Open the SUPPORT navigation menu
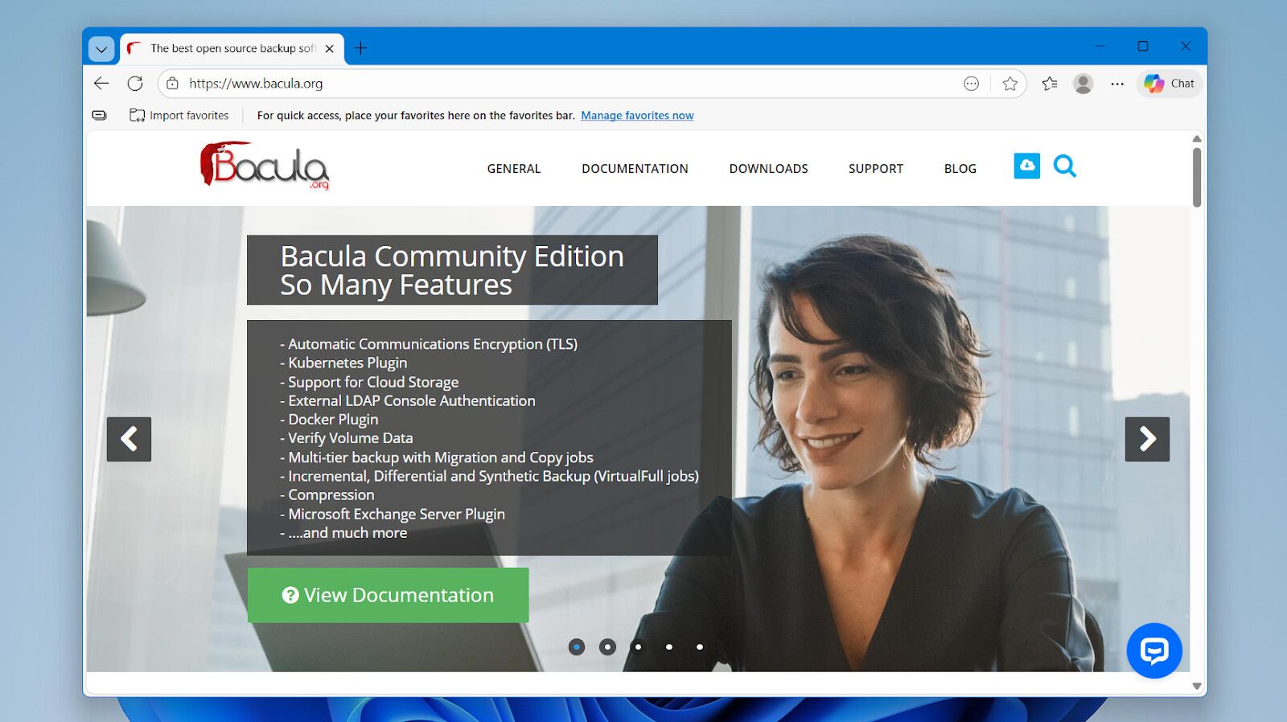Image resolution: width=1287 pixels, height=722 pixels. tap(876, 169)
